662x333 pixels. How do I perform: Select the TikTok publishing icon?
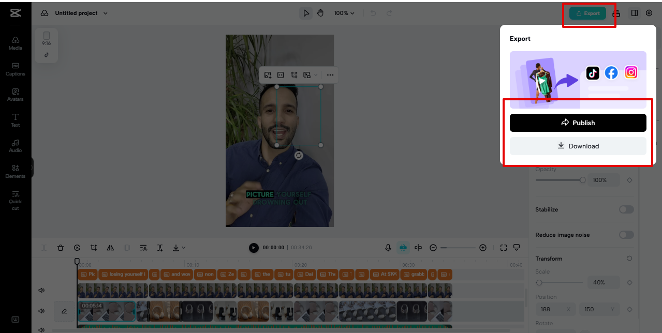tap(592, 73)
